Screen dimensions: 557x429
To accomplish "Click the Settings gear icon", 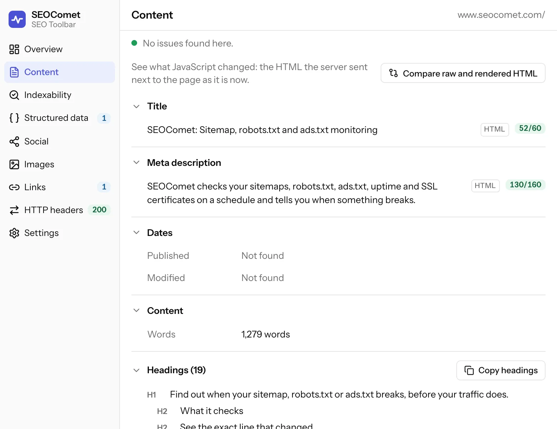I will (x=14, y=233).
